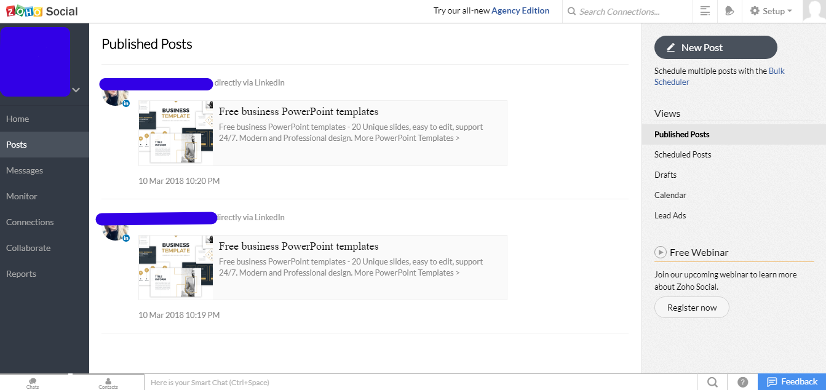This screenshot has width=826, height=390.
Task: Open the user profile avatar
Action: tap(814, 10)
